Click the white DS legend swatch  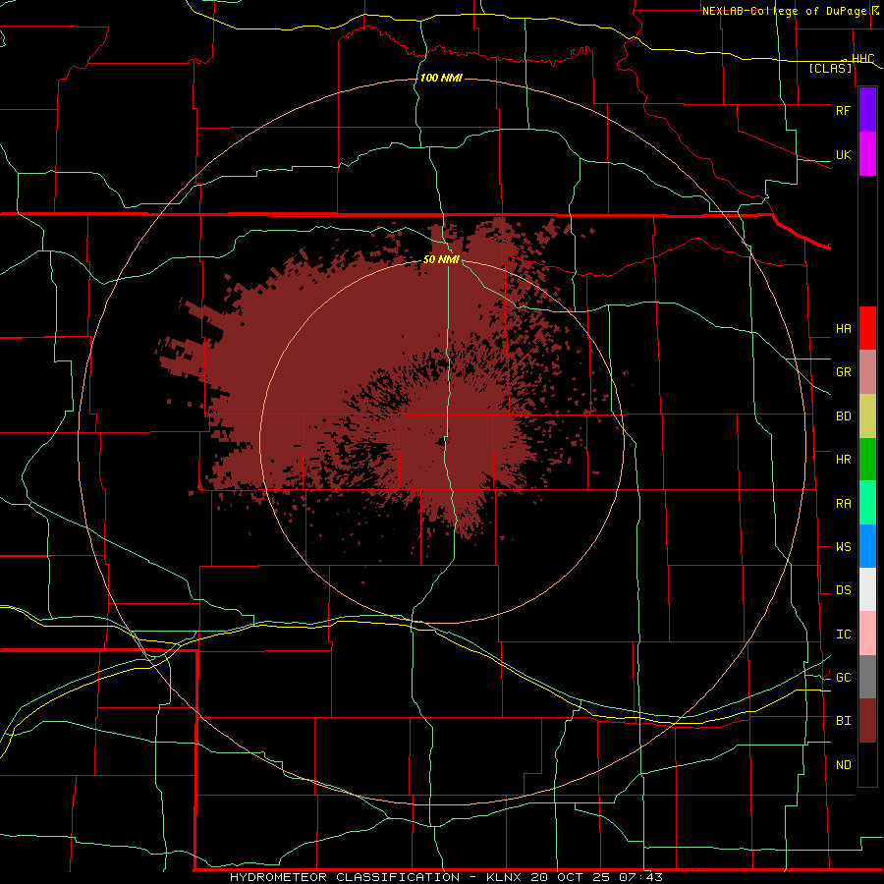tap(867, 589)
